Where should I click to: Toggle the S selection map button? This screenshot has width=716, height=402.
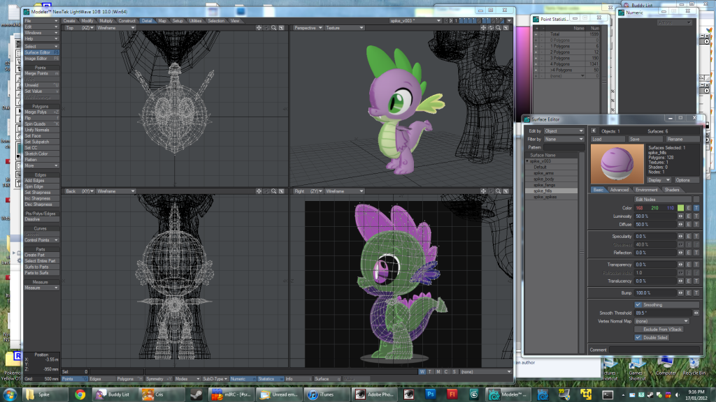[454, 372]
